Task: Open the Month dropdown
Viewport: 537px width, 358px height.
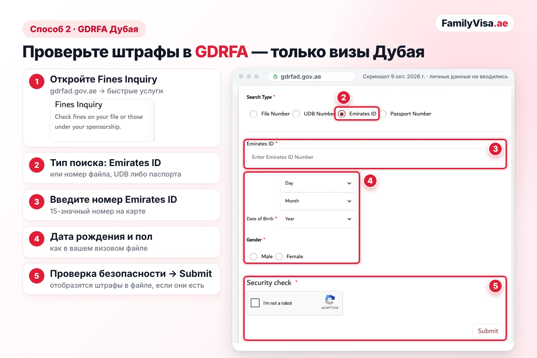Action: pyautogui.click(x=318, y=201)
